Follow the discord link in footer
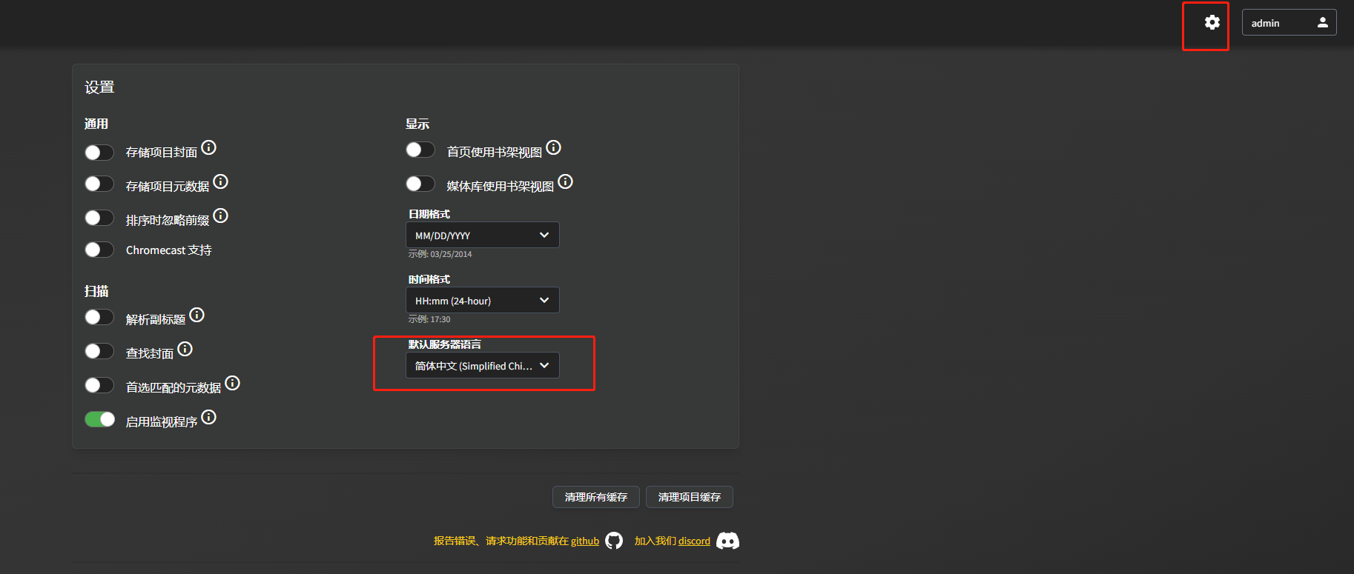Viewport: 1354px width, 574px height. click(x=694, y=541)
